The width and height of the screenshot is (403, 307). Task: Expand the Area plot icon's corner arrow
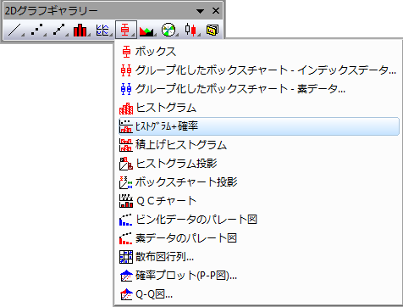(156, 35)
